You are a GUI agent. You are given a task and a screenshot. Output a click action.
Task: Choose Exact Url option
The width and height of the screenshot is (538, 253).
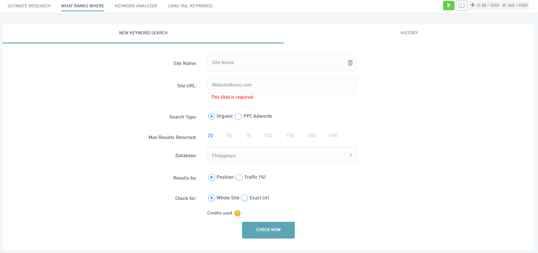[x=245, y=198]
